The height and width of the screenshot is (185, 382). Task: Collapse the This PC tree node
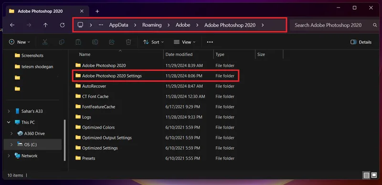click(x=9, y=122)
